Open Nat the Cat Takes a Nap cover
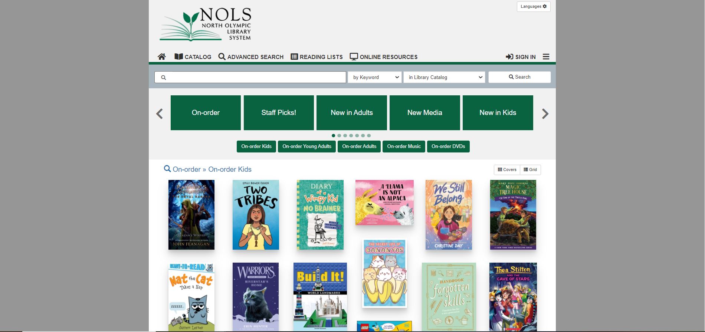The height and width of the screenshot is (332, 705). pos(191,297)
